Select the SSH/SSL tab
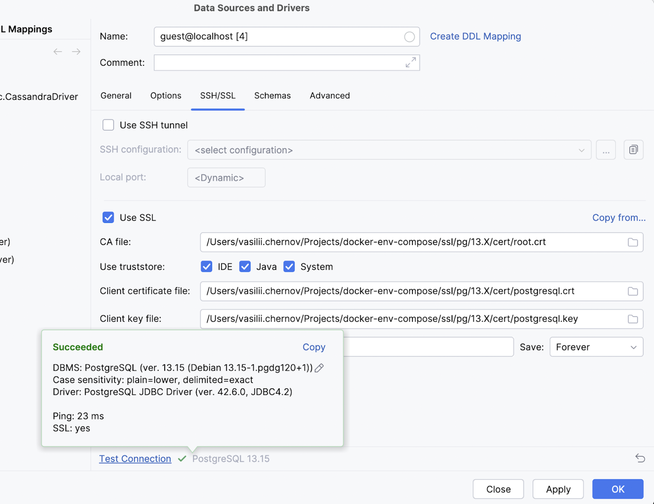 pyautogui.click(x=218, y=96)
